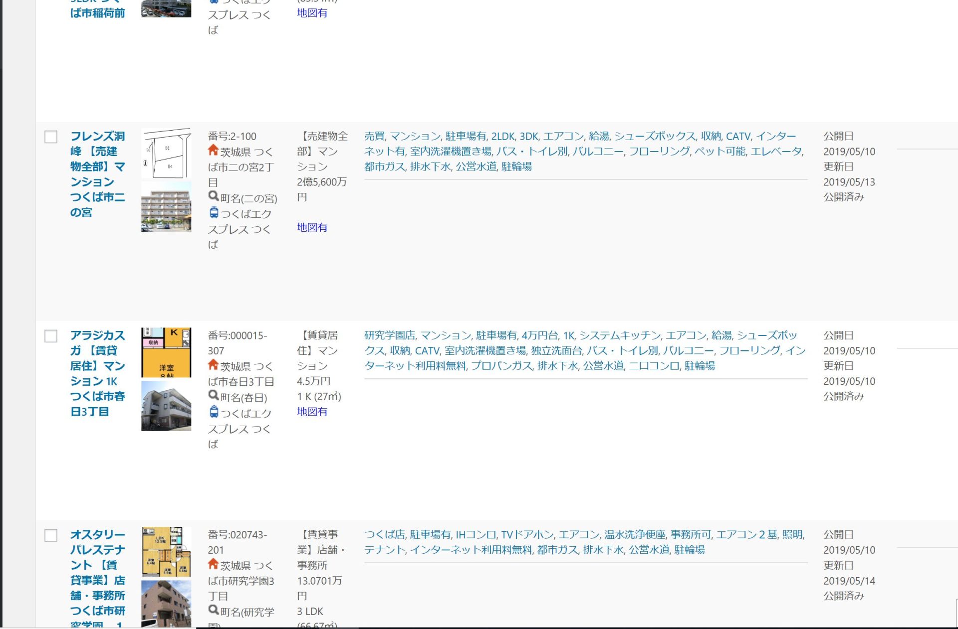Filter by 売買 tag in フレンズ洞峰 row
The width and height of the screenshot is (958, 629).
(x=374, y=136)
